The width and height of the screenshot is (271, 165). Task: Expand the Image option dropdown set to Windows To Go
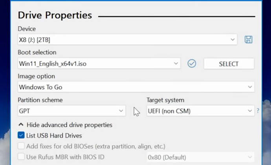tap(136, 87)
